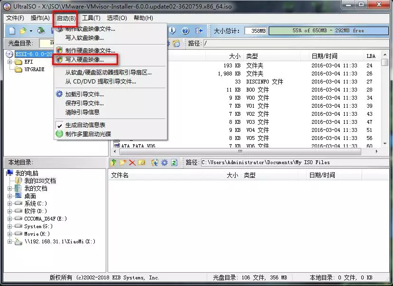Click the New file toolbar icon
Screen dimensions: 393x286
[12, 31]
